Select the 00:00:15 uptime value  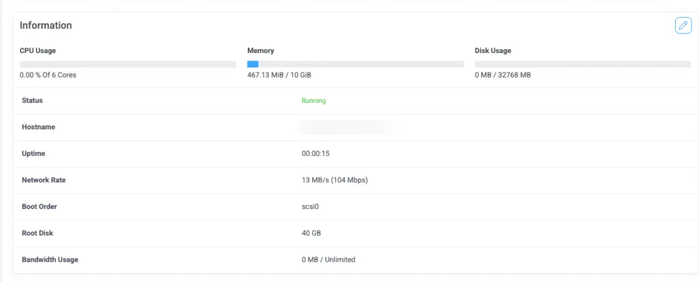315,154
